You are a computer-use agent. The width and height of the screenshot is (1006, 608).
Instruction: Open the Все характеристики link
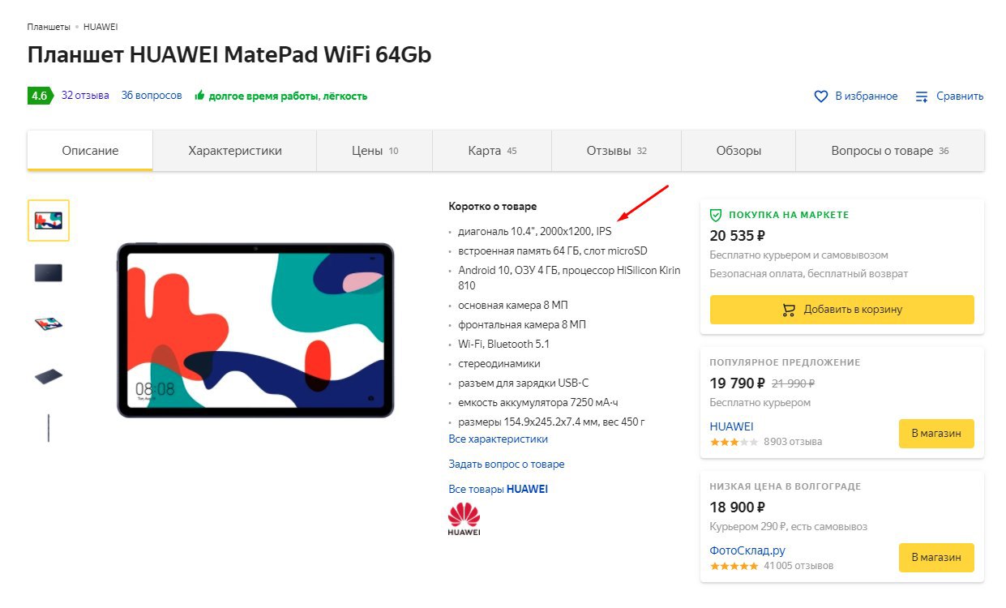[498, 439]
